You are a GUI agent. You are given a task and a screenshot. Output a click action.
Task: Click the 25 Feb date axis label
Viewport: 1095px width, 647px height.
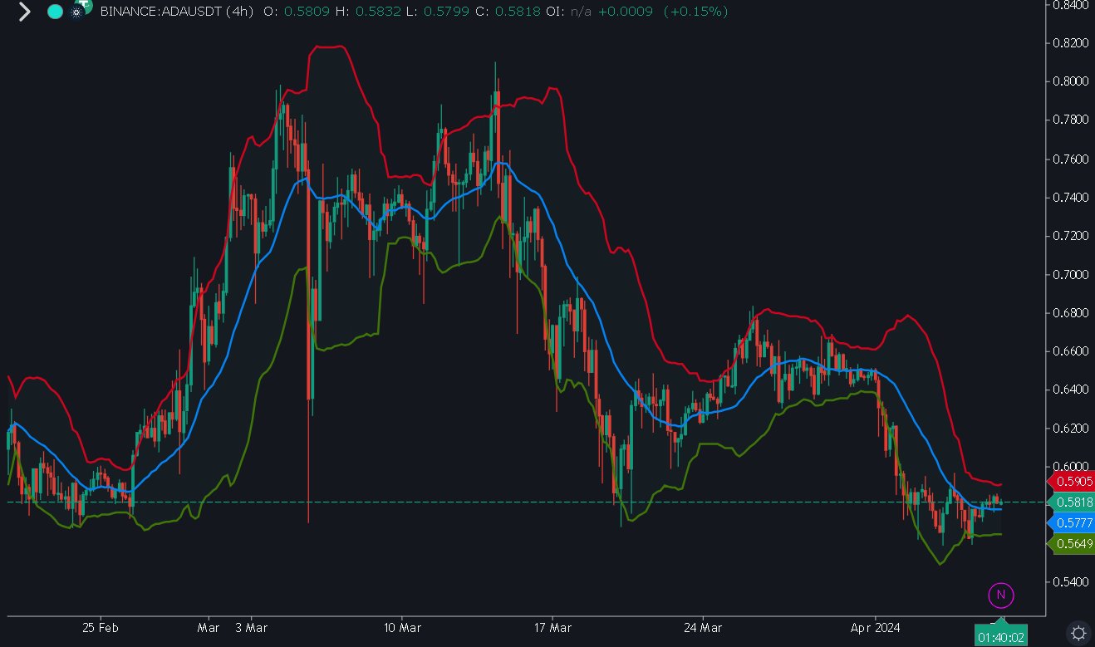(100, 627)
